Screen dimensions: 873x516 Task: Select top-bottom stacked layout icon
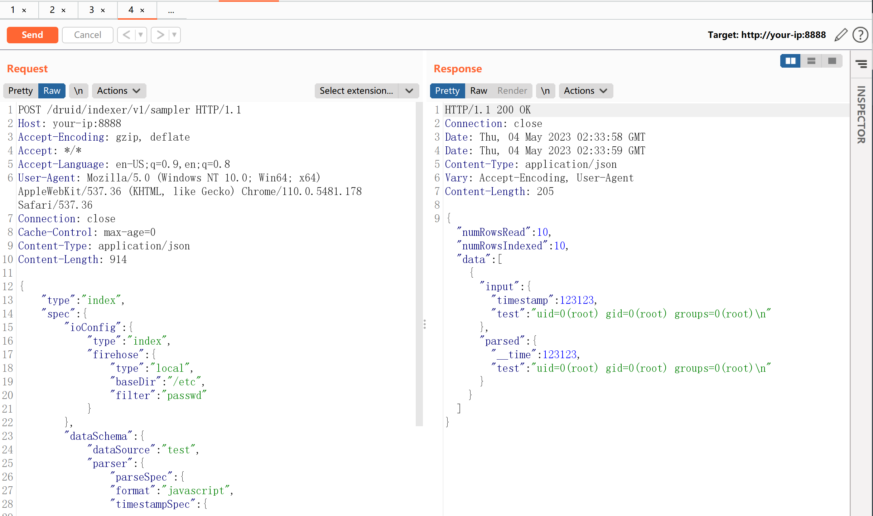click(x=811, y=61)
